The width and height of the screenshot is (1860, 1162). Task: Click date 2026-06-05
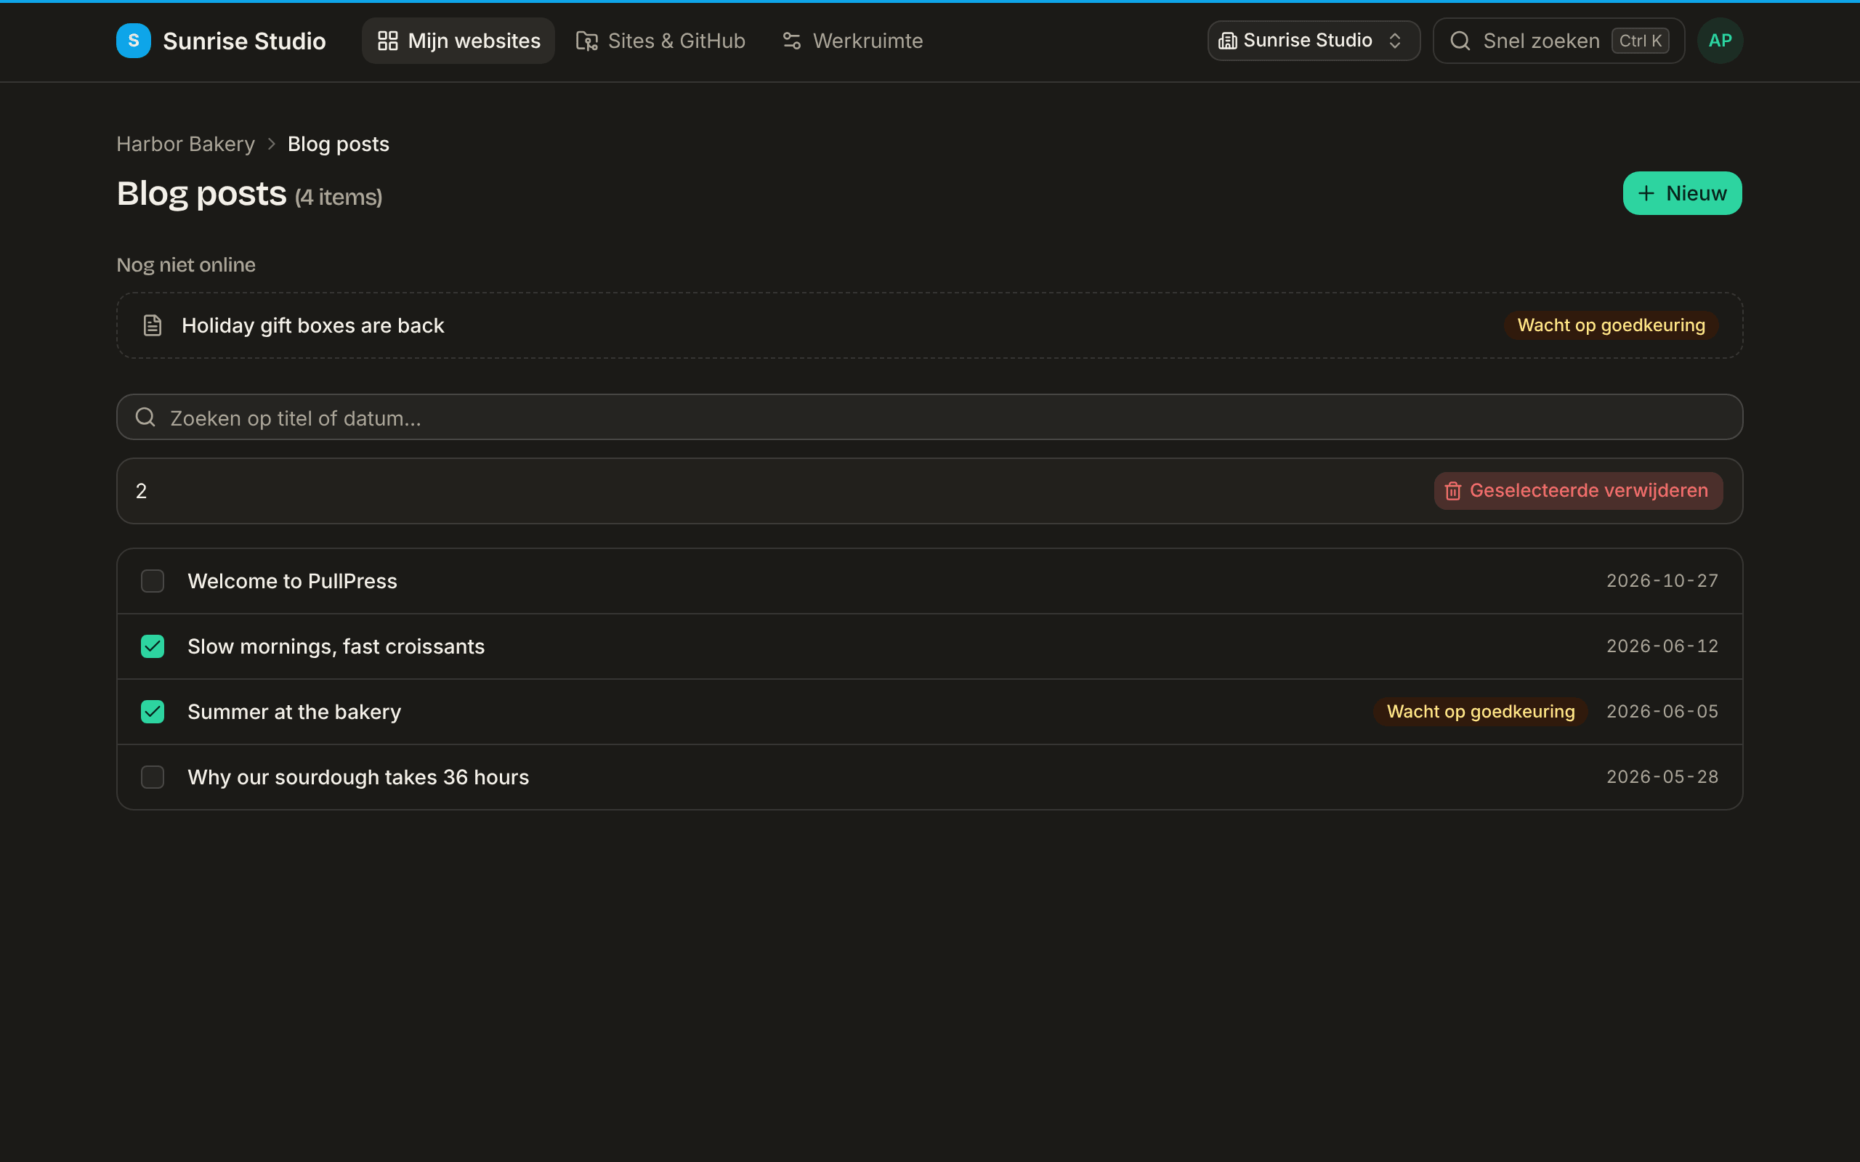1662,712
